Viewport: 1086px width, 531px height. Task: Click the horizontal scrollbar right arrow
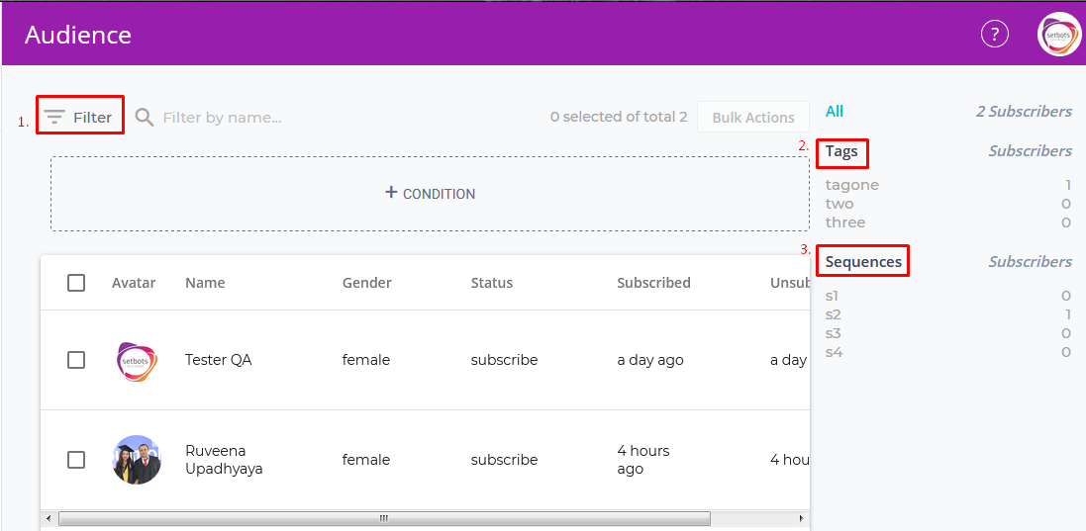[802, 518]
